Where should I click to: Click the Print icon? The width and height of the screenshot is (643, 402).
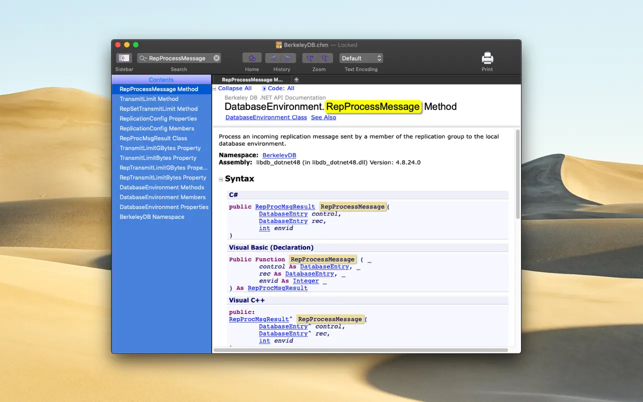tap(487, 57)
